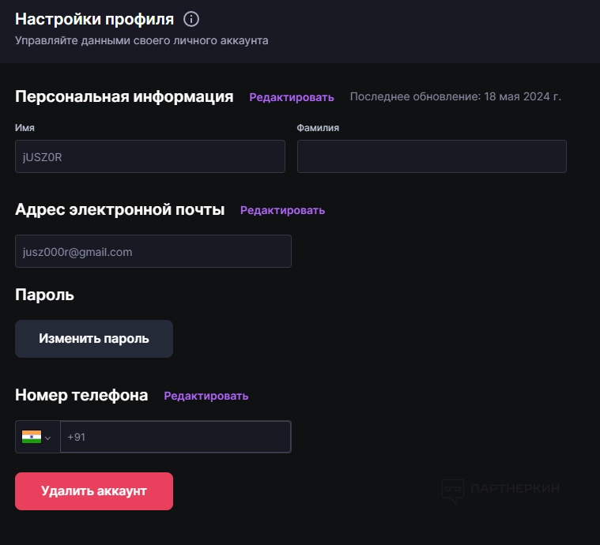Focus the Имя field containing jUSZ0R
This screenshot has height=545, width=600.
[150, 156]
